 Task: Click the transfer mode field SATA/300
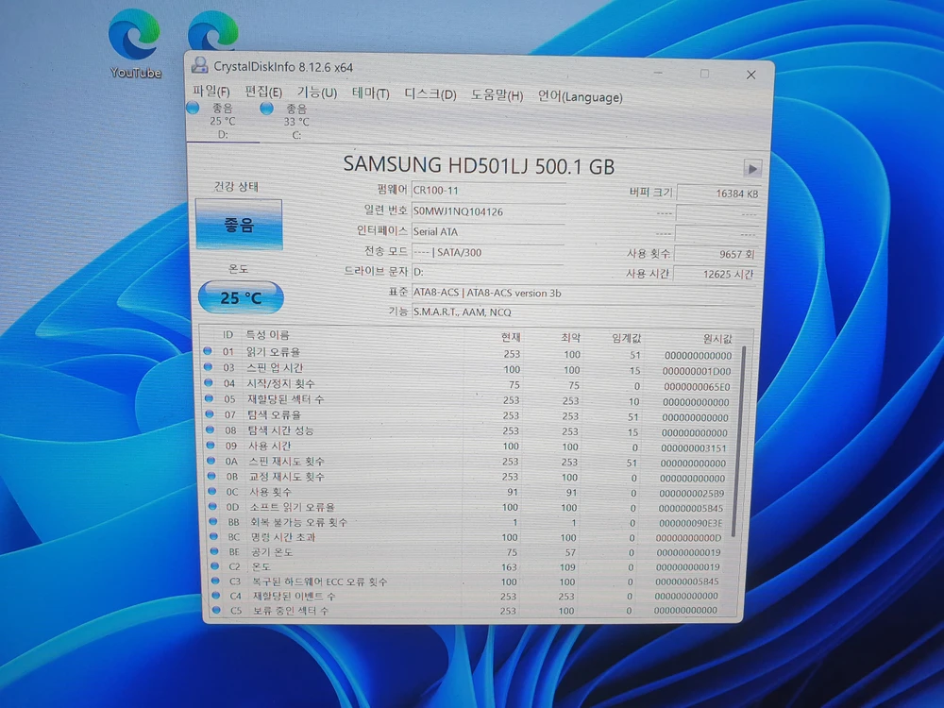(488, 252)
